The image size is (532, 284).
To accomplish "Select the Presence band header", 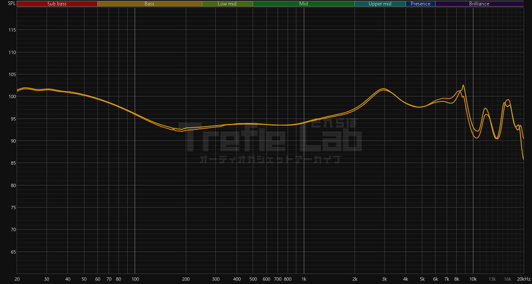I will [420, 4].
